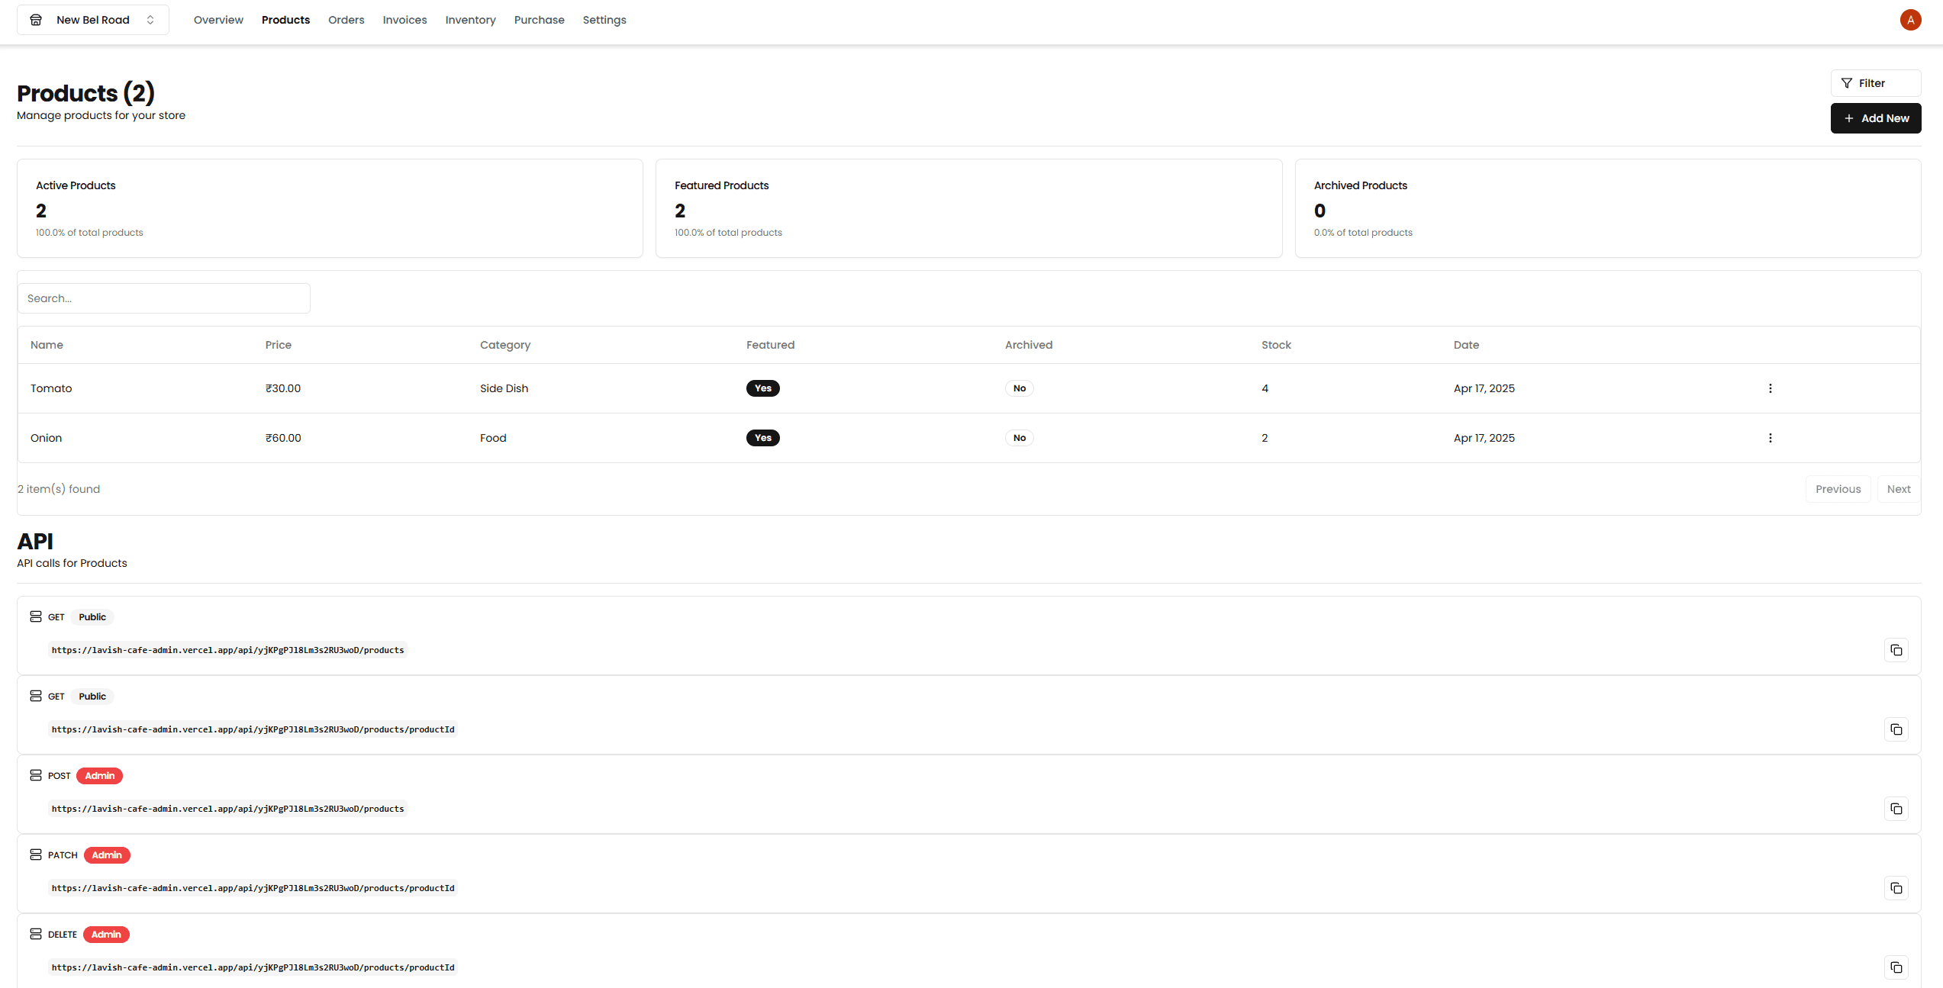
Task: Click the server icon beside DELETE
Action: [x=36, y=934]
